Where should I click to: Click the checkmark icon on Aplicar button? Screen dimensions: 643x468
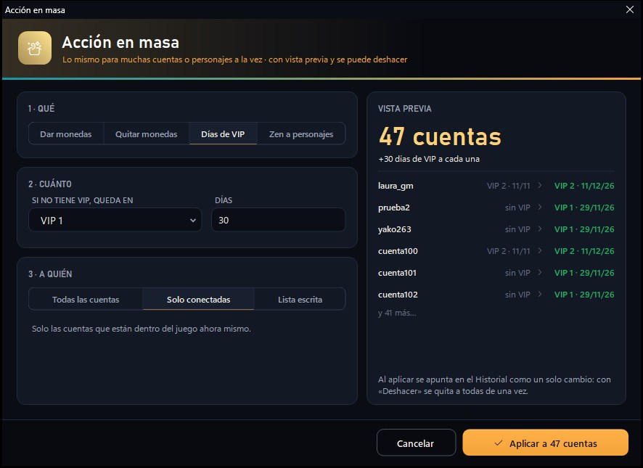coord(499,443)
